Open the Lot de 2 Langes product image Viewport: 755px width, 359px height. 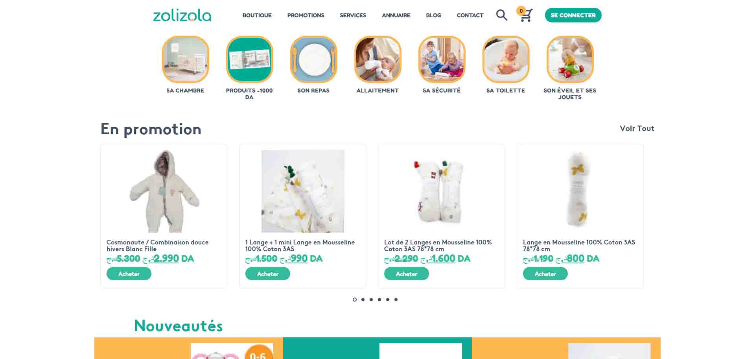coord(441,191)
